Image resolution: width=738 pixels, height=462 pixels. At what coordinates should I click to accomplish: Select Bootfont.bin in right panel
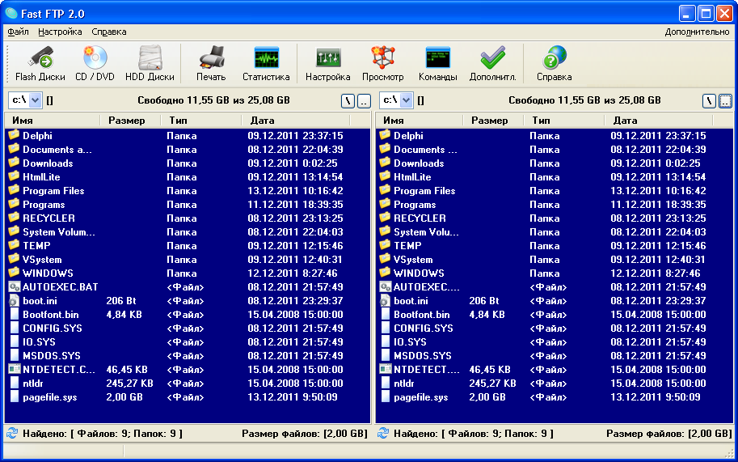pyautogui.click(x=422, y=315)
